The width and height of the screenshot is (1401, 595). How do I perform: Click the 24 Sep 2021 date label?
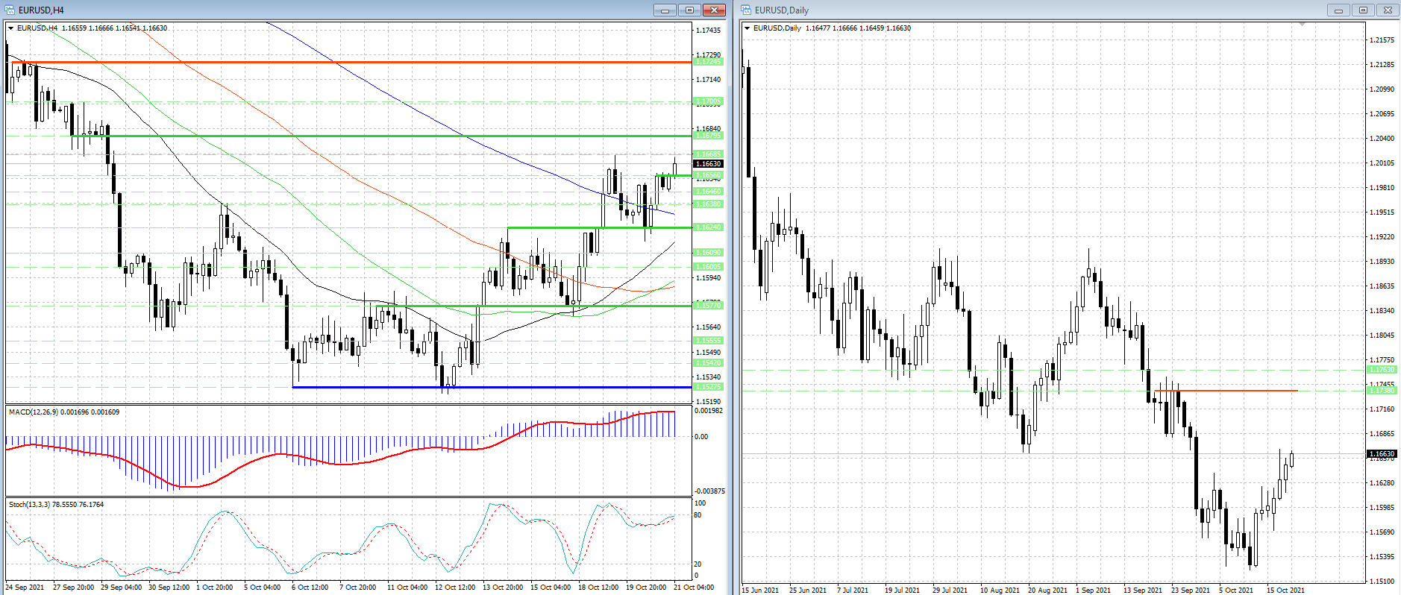click(25, 588)
